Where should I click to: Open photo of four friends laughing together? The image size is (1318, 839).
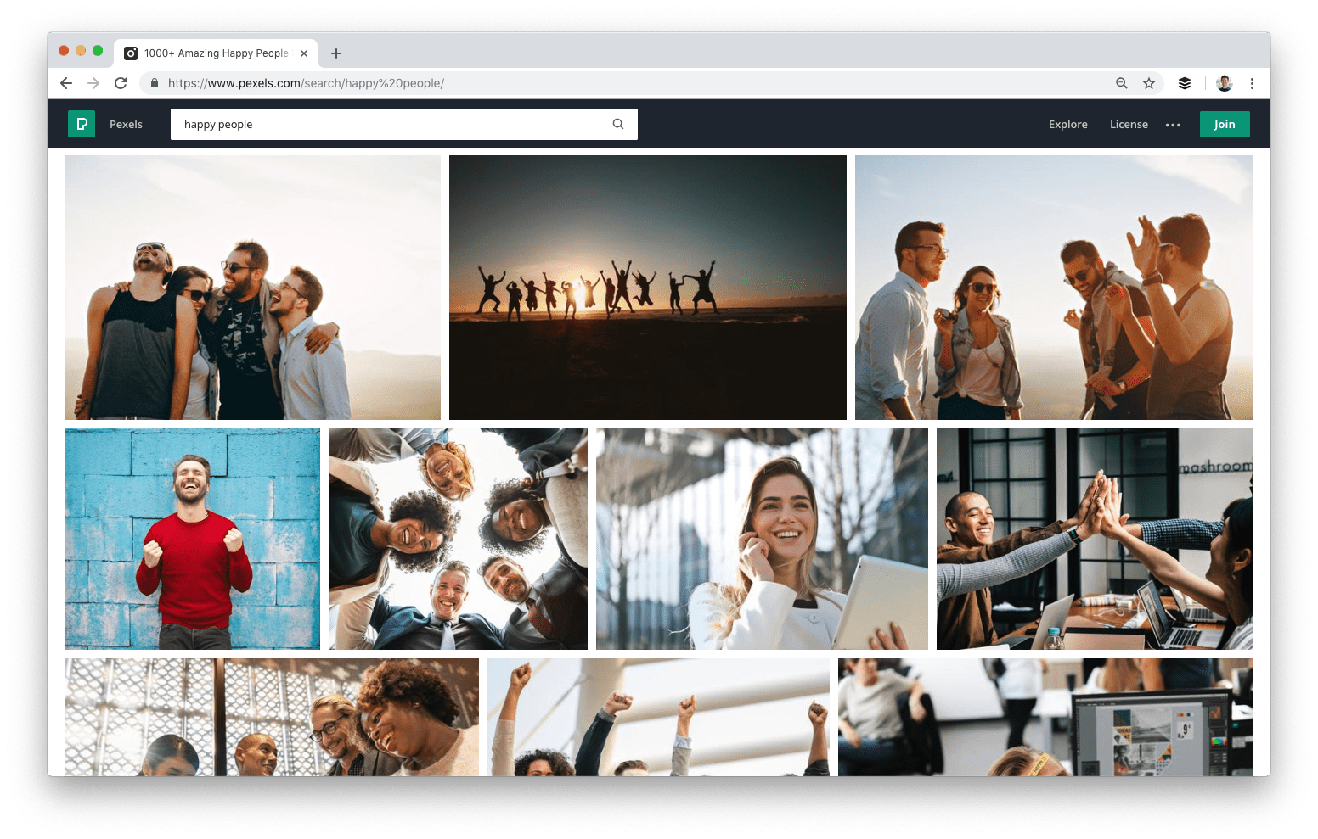[252, 288]
